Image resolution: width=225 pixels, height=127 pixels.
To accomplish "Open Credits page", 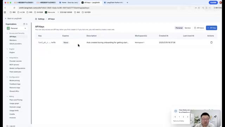I will pyautogui.click(x=12, y=114).
